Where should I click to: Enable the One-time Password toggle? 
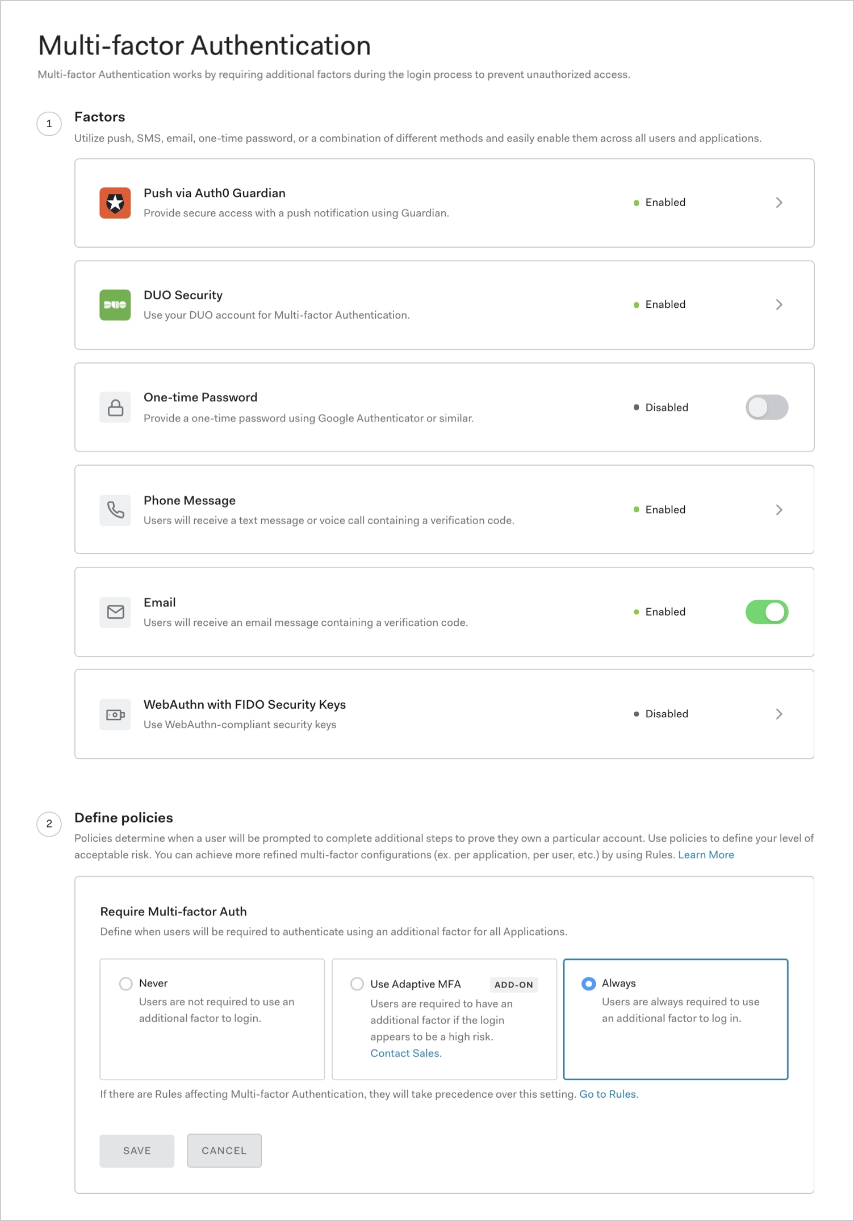tap(767, 407)
